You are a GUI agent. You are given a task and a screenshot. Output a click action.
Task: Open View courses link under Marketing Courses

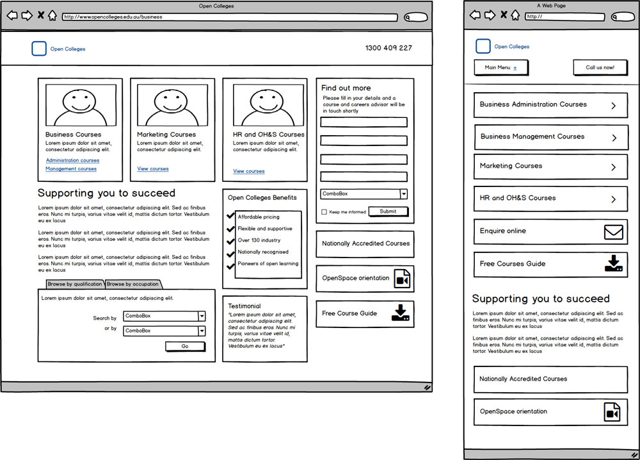click(153, 168)
